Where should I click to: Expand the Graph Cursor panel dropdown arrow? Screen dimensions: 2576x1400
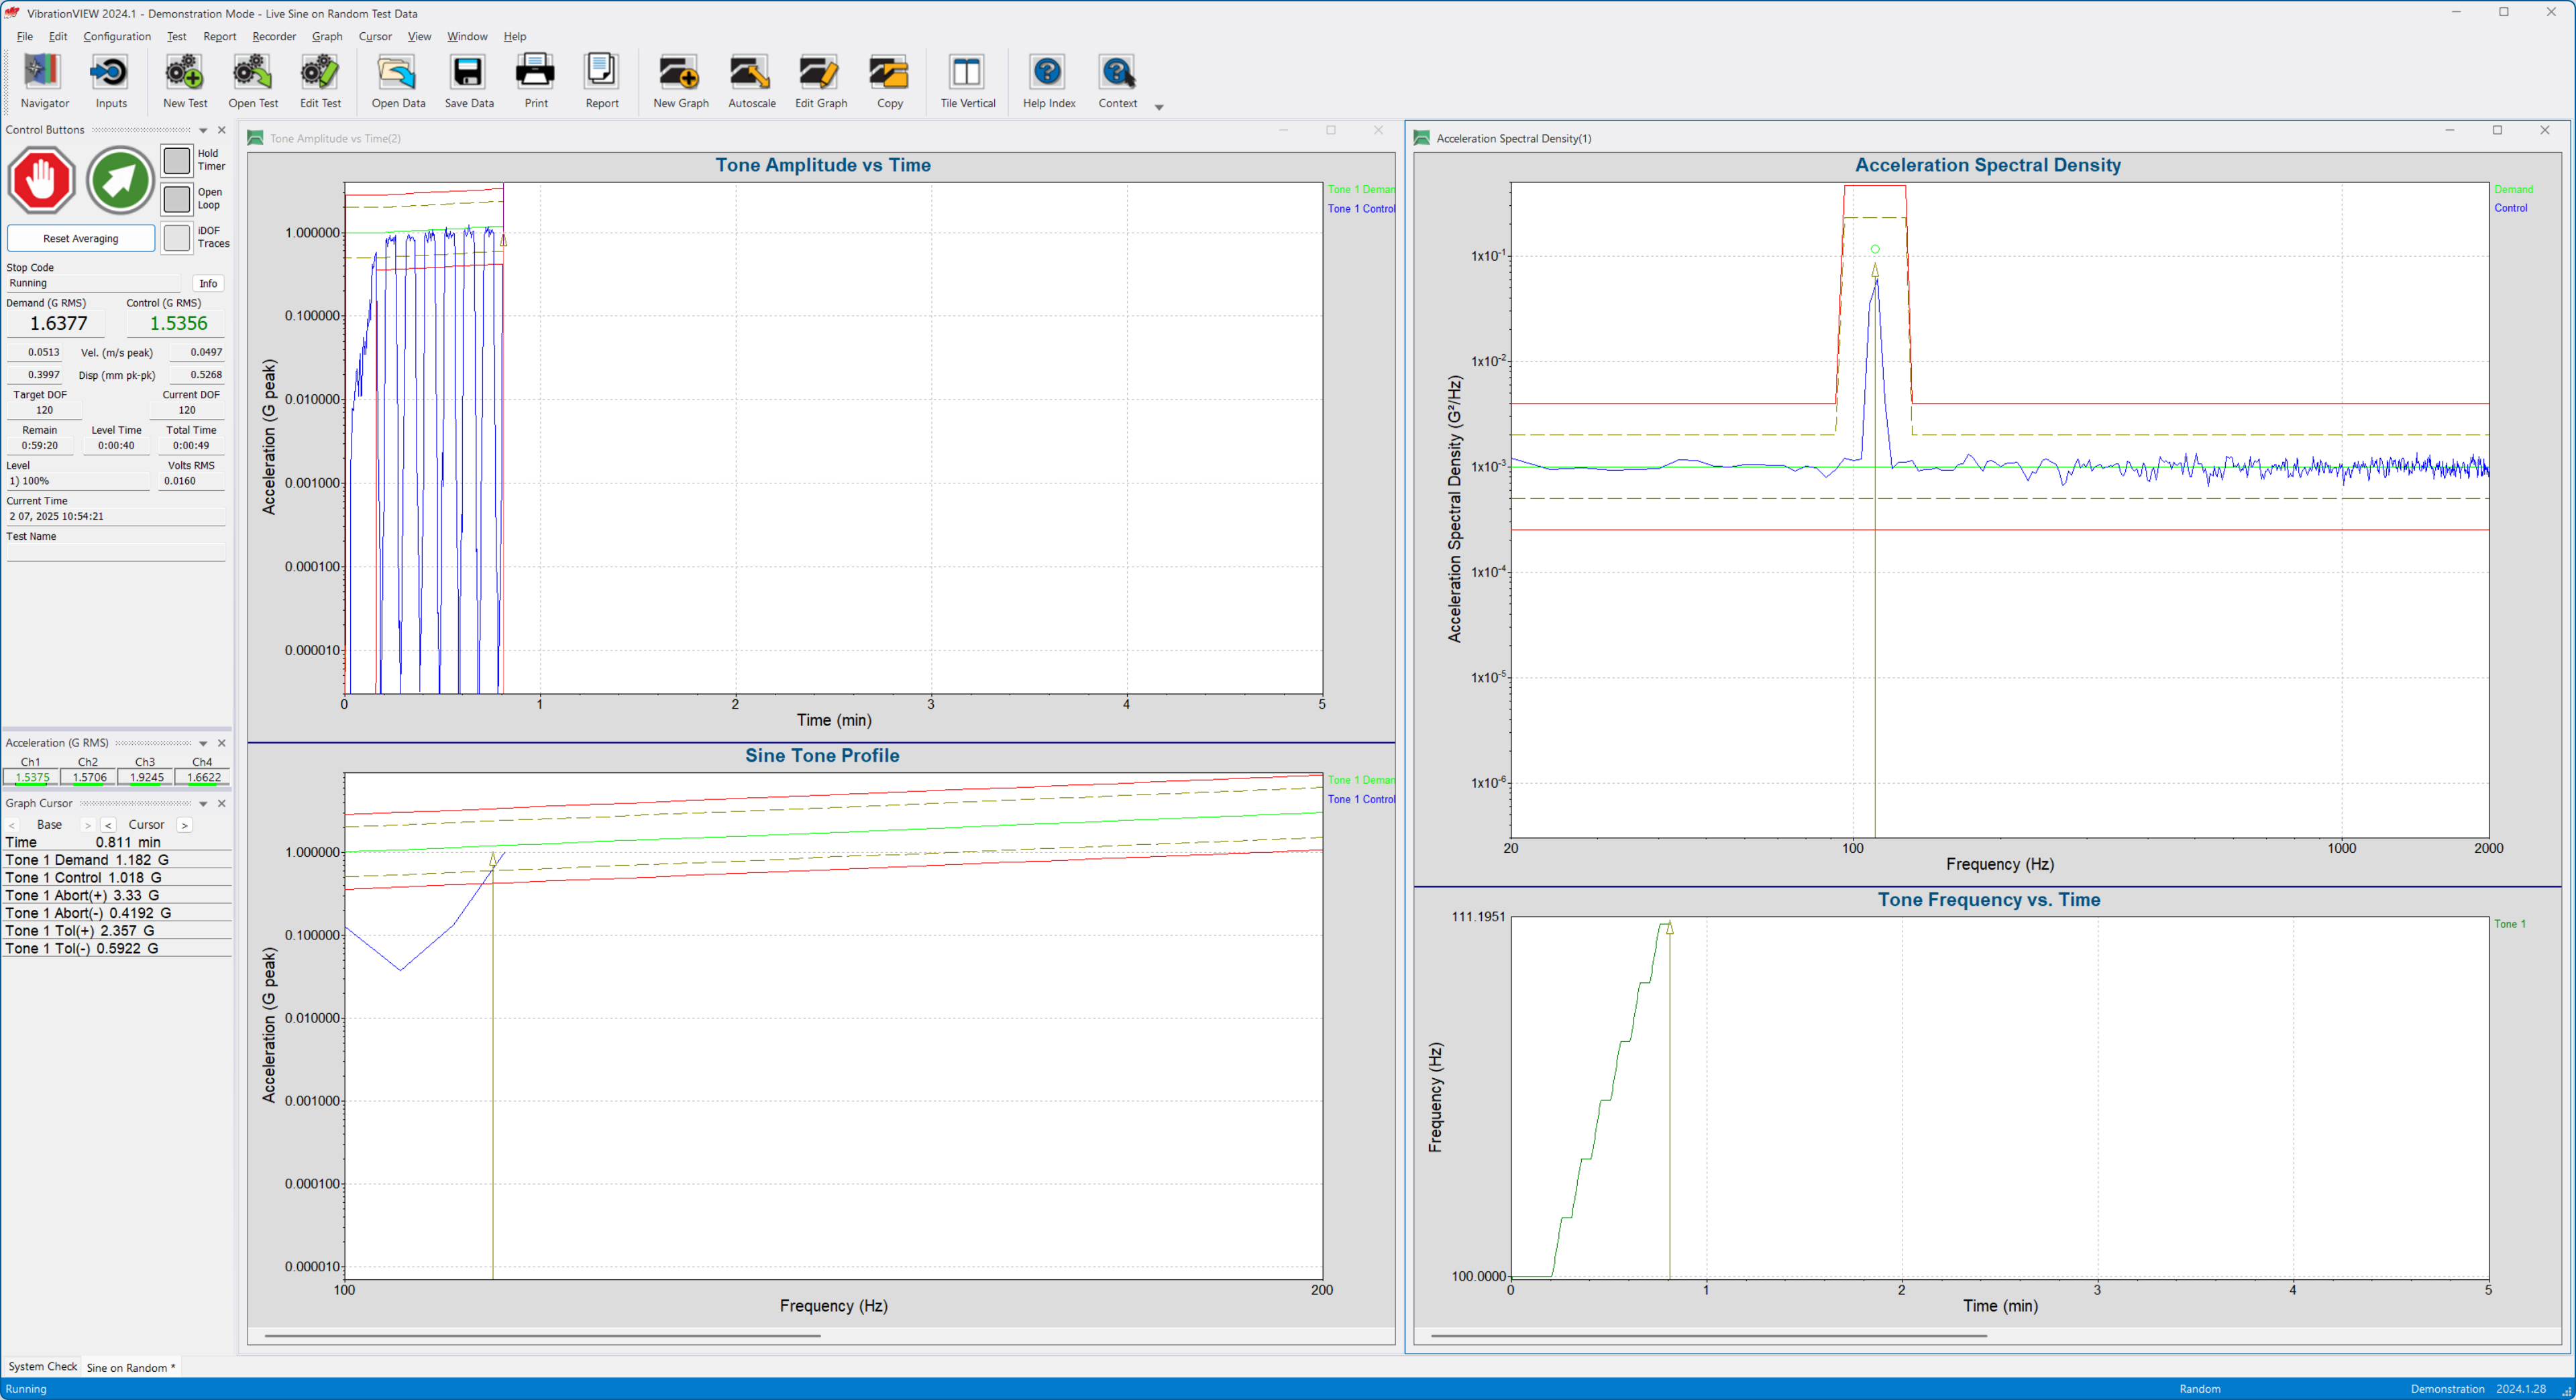click(x=203, y=803)
